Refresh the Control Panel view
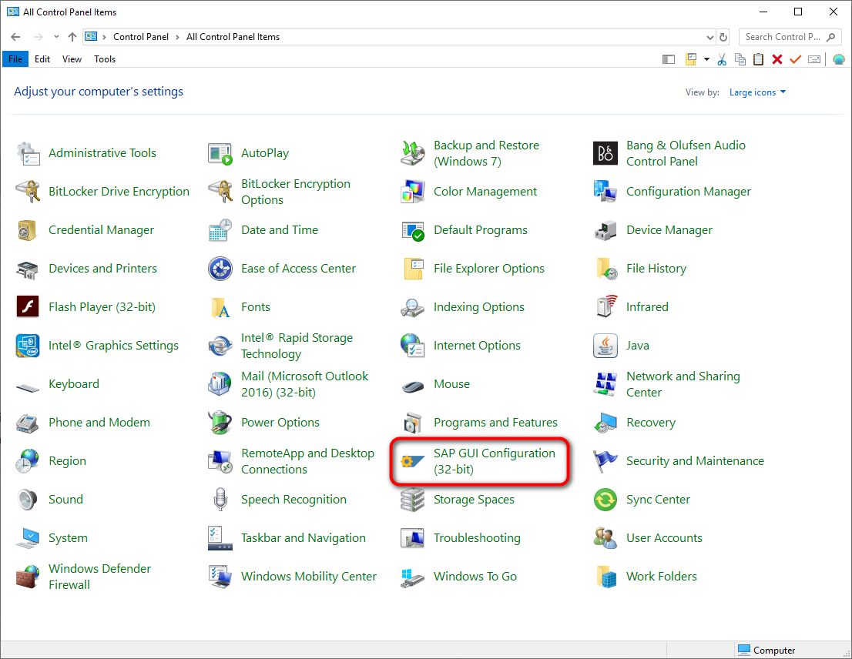 pyautogui.click(x=723, y=37)
